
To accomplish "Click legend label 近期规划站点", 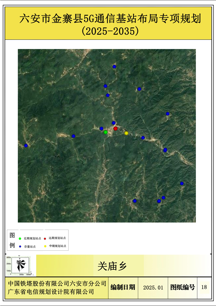I will 32,238.
